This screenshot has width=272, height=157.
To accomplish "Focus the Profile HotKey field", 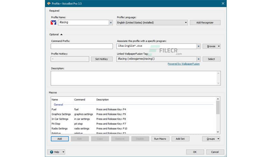I will click(70, 59).
